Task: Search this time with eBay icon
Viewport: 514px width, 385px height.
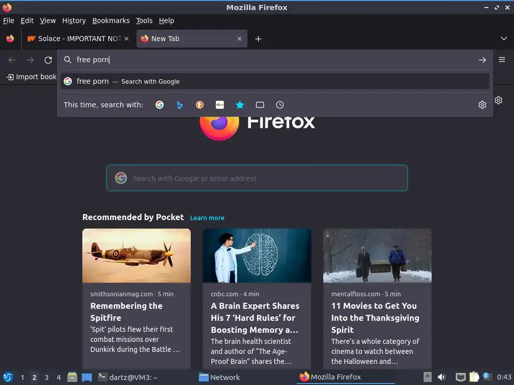Action: (x=220, y=105)
